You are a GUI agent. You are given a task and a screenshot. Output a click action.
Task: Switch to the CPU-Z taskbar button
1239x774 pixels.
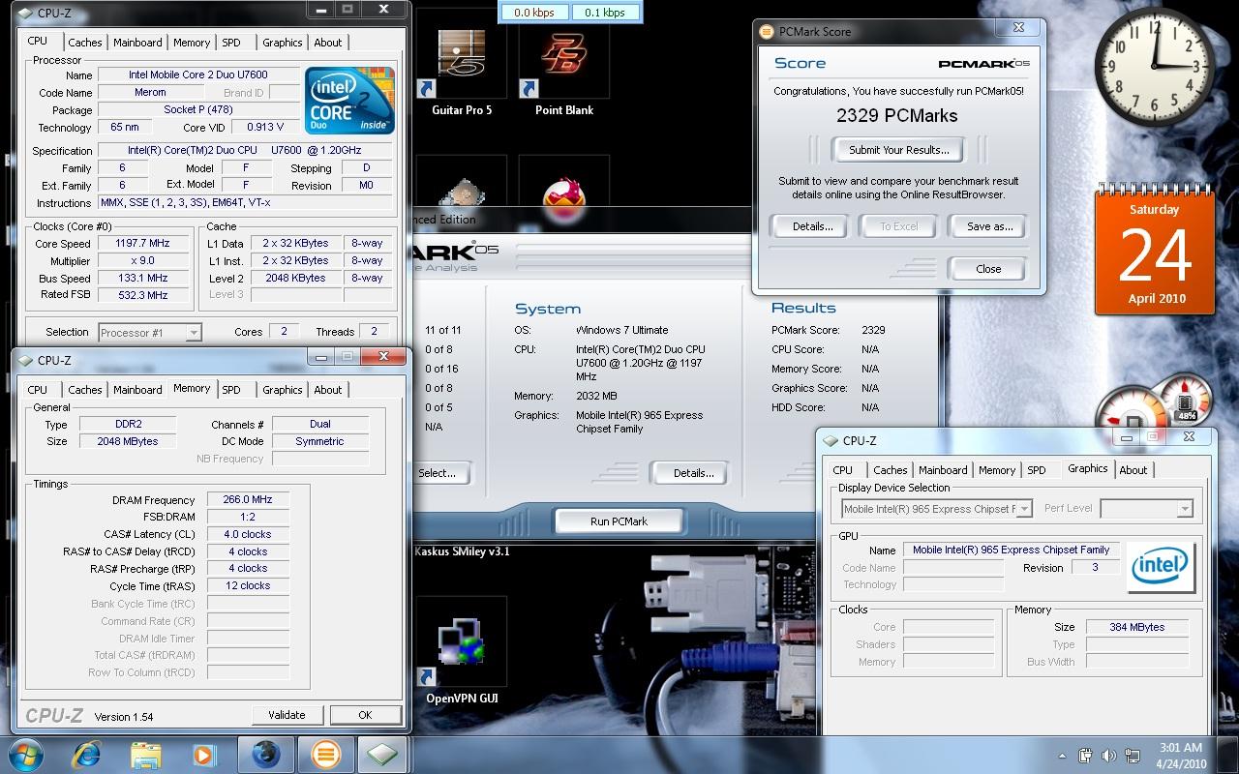click(x=384, y=755)
